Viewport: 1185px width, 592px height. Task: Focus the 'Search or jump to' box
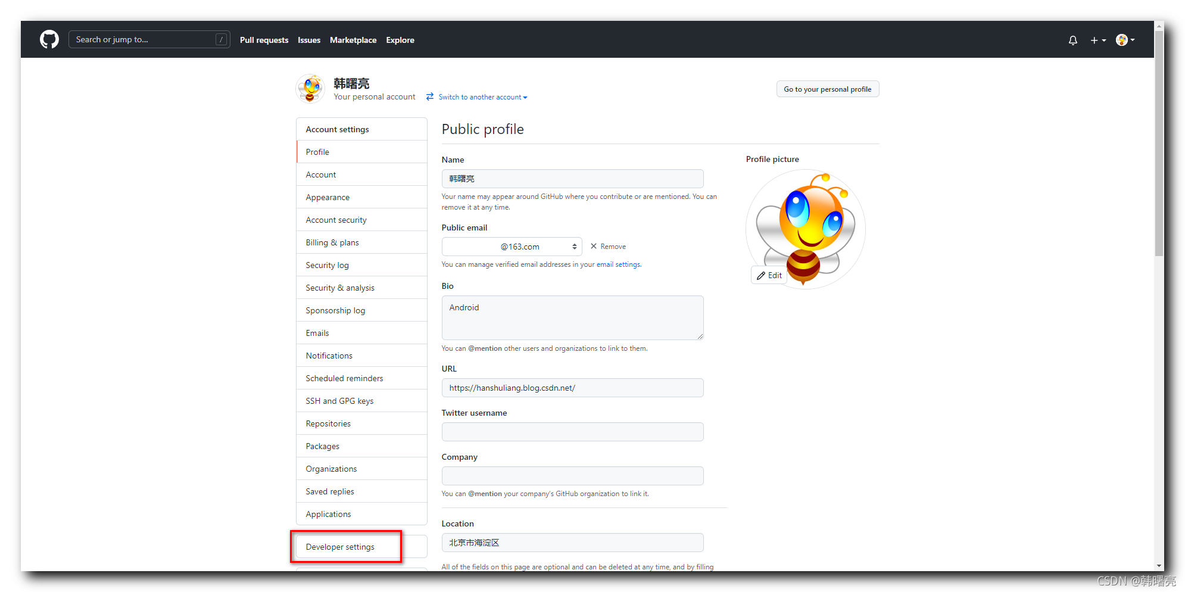point(149,39)
